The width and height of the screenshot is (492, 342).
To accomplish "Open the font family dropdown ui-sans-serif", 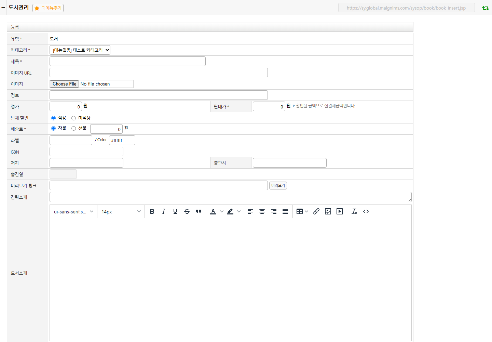I will pos(73,212).
